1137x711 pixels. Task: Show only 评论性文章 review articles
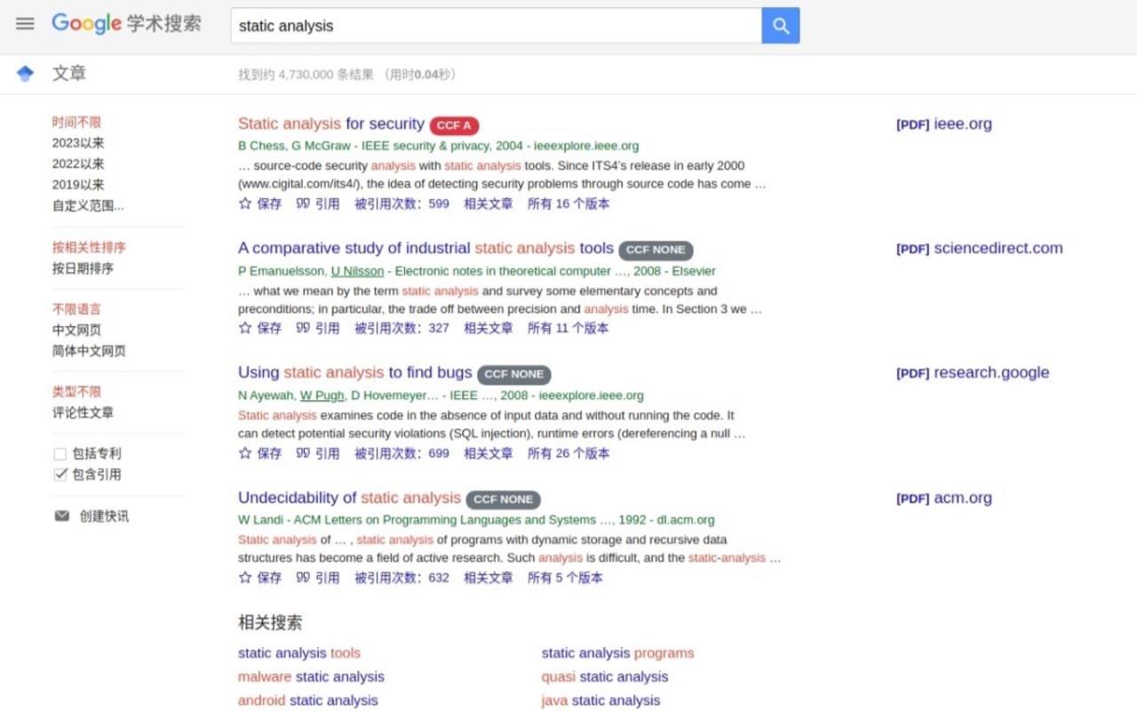[83, 412]
